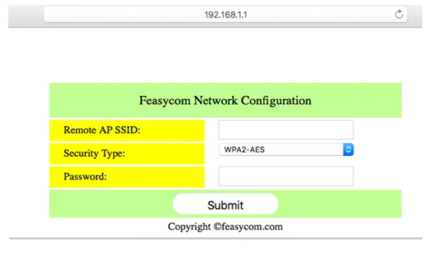This screenshot has height=258, width=433.
Task: Click the copyright symbol in the footer
Action: [x=217, y=227]
